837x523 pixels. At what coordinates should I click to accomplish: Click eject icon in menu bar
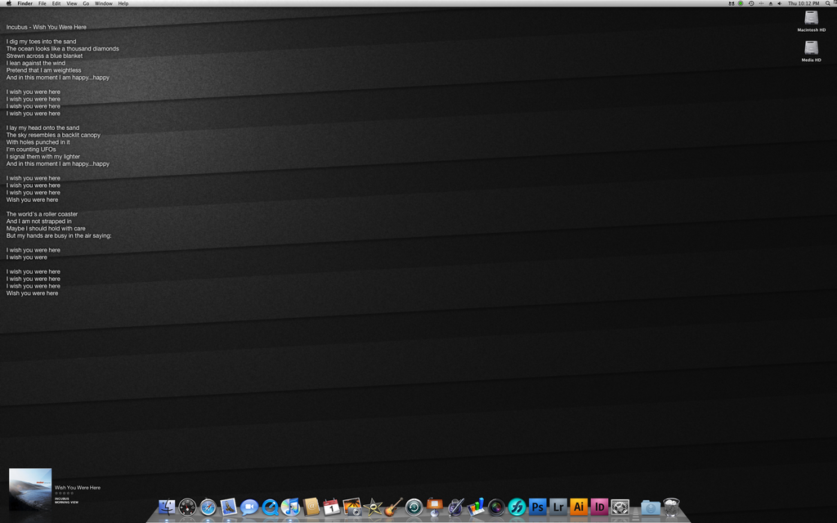(770, 3)
